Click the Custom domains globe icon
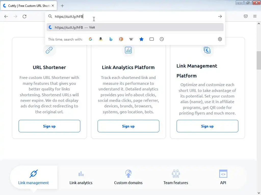 click(x=128, y=174)
